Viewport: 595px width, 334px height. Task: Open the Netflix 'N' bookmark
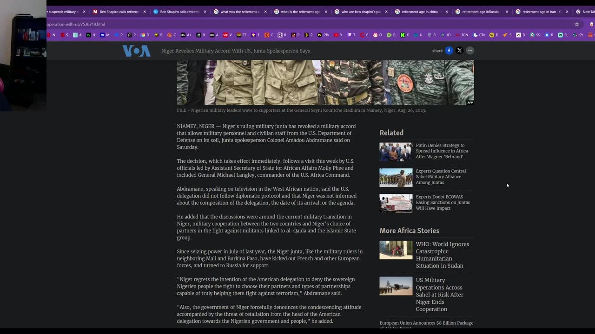51,35
